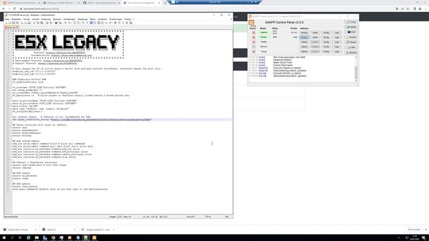This screenshot has height=241, width=429.
Task: Click Netstat in XAMPP side buttons
Action: (351, 27)
